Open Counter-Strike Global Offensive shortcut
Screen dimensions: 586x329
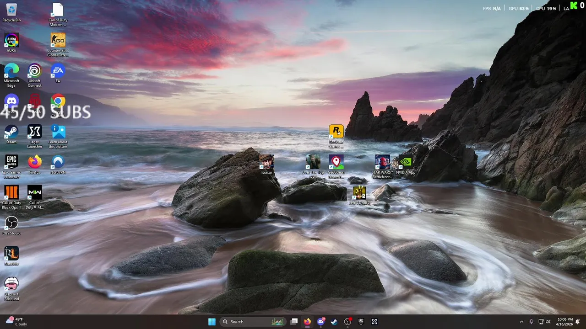(58, 45)
